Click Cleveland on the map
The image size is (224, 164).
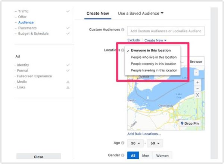165,106
